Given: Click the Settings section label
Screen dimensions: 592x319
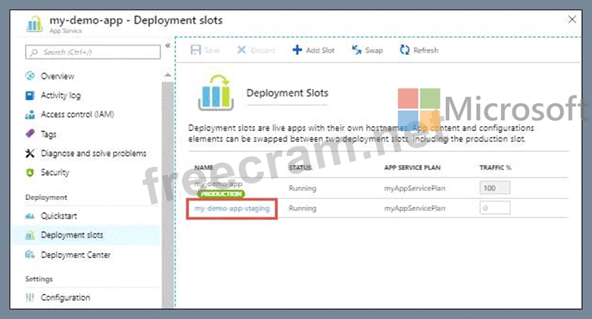Looking at the screenshot, I should click(39, 279).
